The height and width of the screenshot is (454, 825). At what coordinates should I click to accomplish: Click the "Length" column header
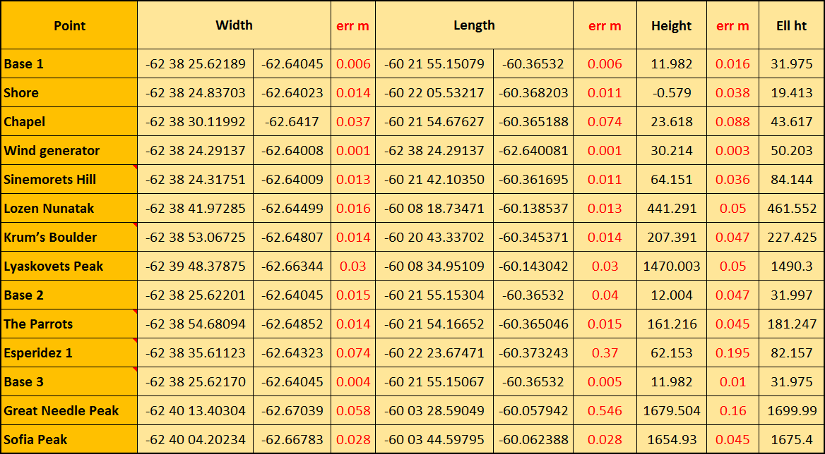point(474,25)
